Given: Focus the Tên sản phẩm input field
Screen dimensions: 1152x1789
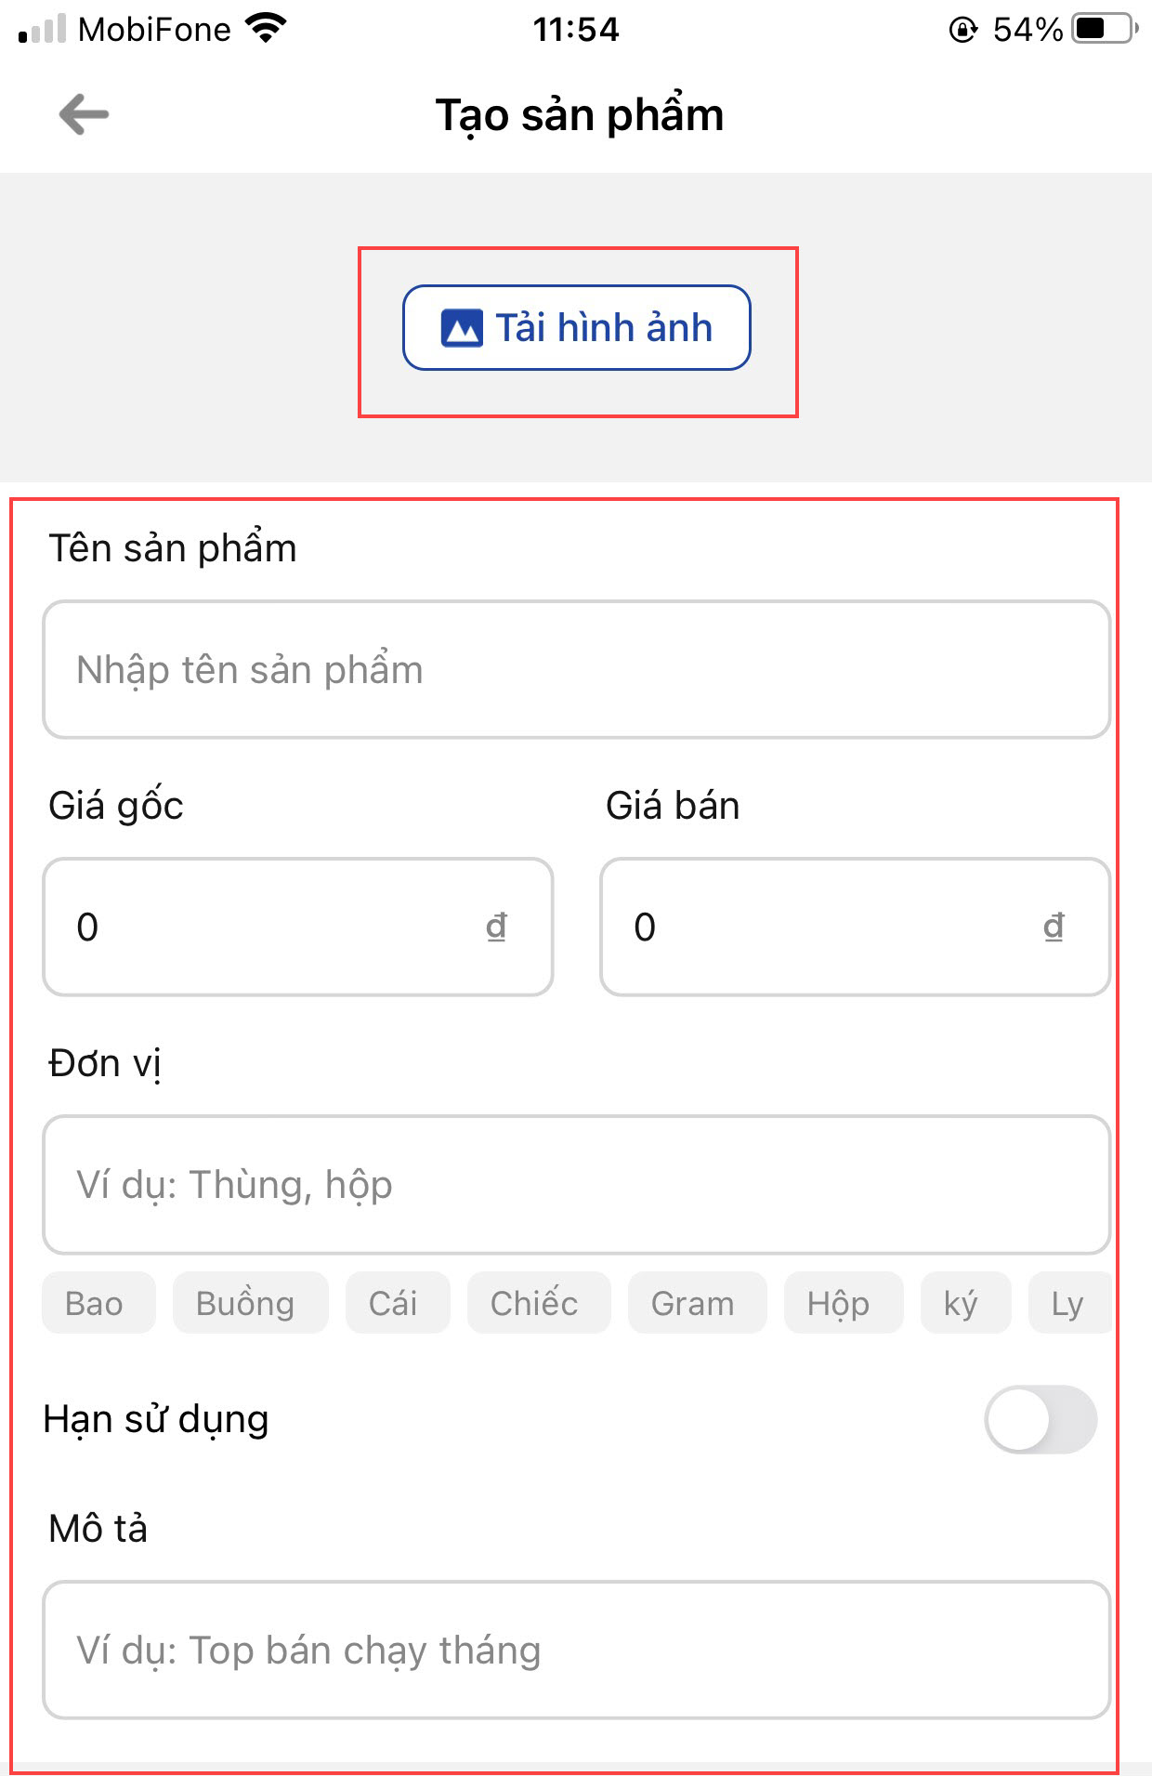Looking at the screenshot, I should [576, 670].
